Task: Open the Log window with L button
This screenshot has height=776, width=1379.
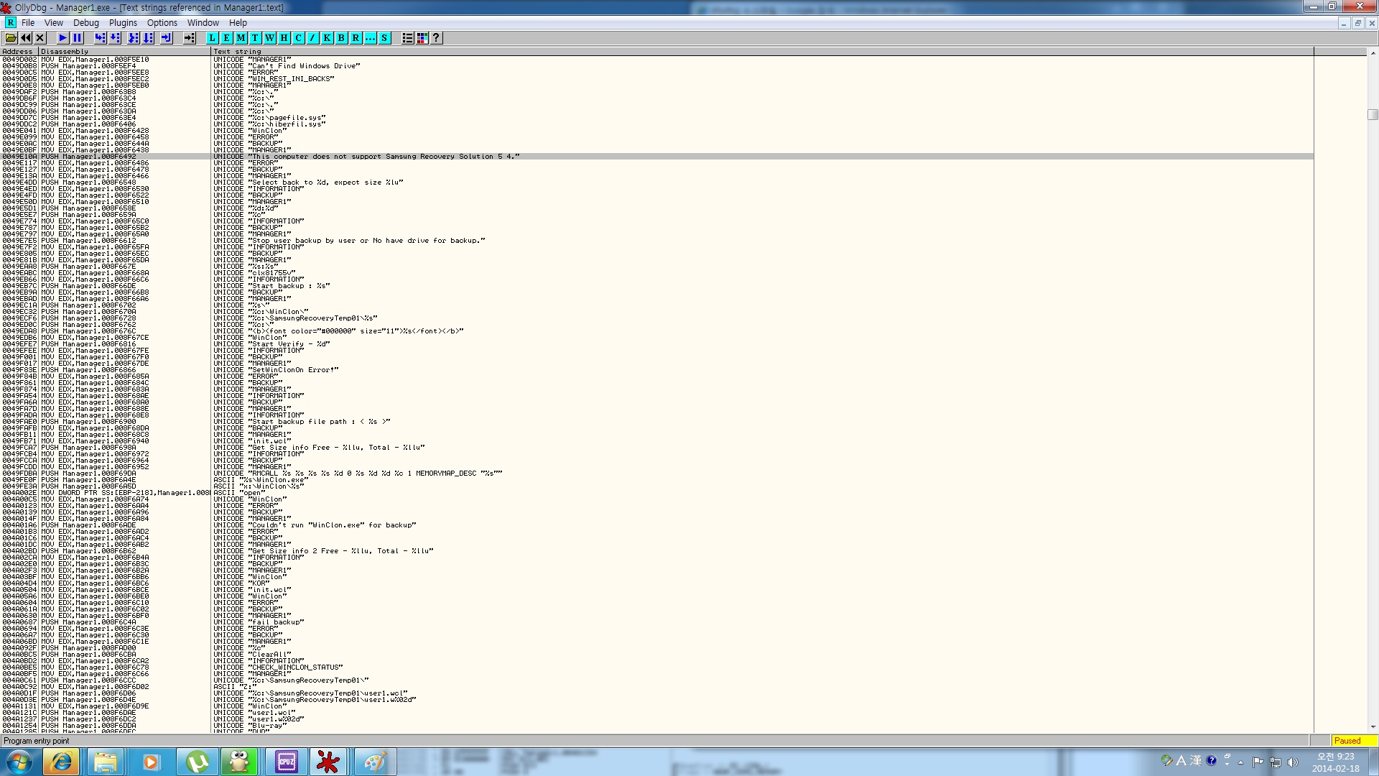Action: 213,38
